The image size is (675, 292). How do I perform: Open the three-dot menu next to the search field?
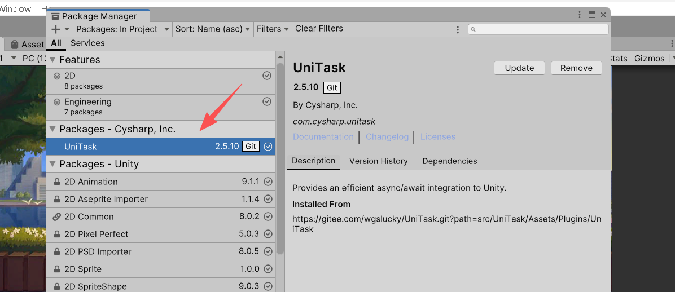click(458, 29)
